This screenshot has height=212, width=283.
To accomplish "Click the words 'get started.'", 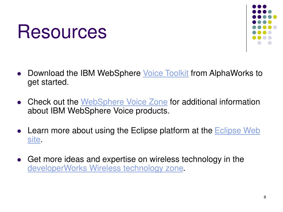I will pyautogui.click(x=48, y=82).
